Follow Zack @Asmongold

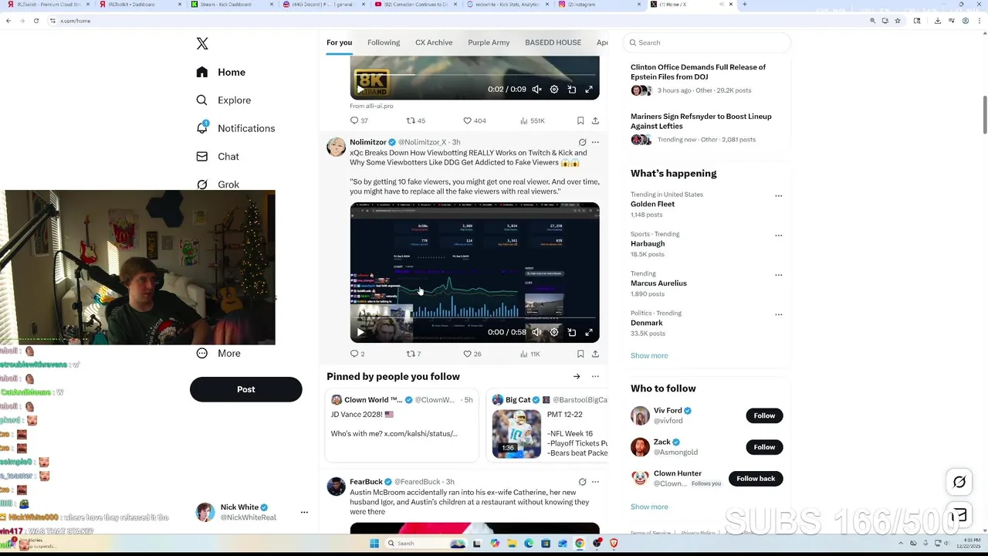pyautogui.click(x=764, y=447)
